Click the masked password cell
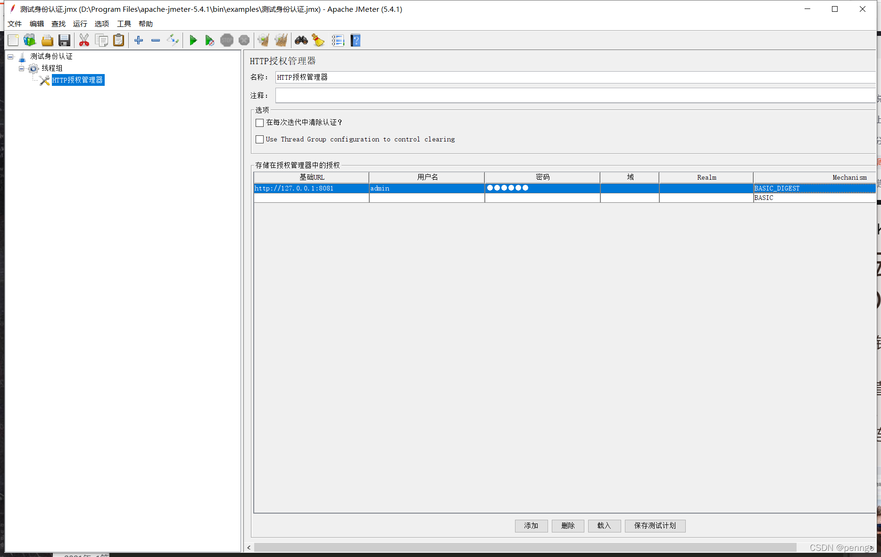This screenshot has width=881, height=557. click(x=542, y=188)
